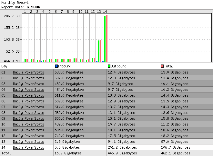The width and height of the screenshot is (213, 156).
Task: Open Daily PowerStats link for day 09
Action: click(28, 118)
